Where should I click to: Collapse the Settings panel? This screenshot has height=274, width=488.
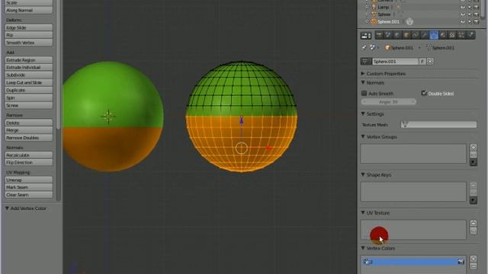tap(363, 114)
